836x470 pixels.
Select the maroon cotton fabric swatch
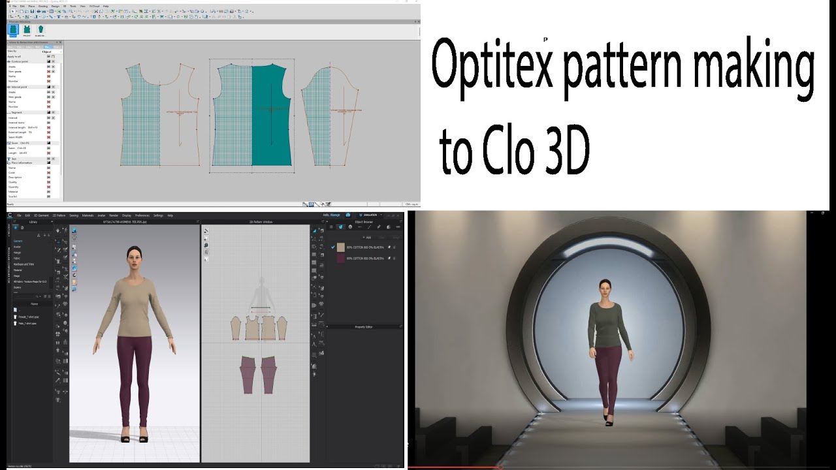point(341,258)
